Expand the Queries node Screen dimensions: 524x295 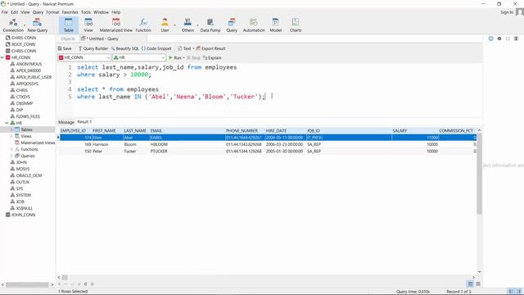(11, 156)
